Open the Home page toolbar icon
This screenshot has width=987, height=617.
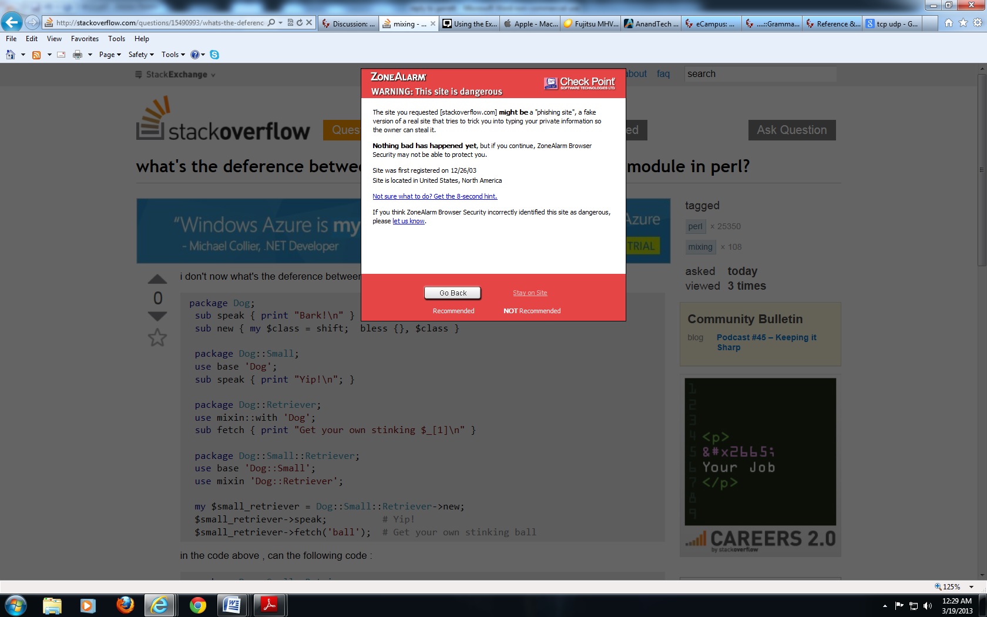point(11,55)
